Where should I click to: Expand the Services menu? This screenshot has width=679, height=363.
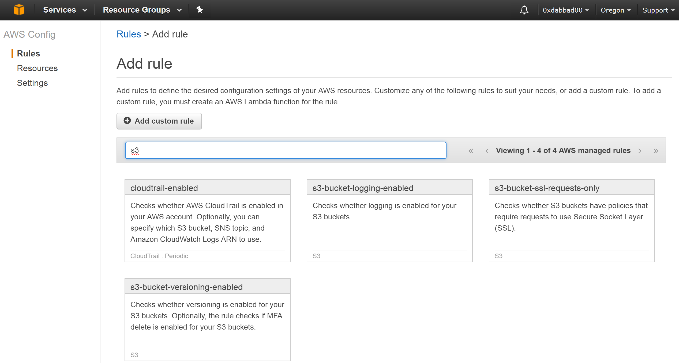(x=65, y=10)
